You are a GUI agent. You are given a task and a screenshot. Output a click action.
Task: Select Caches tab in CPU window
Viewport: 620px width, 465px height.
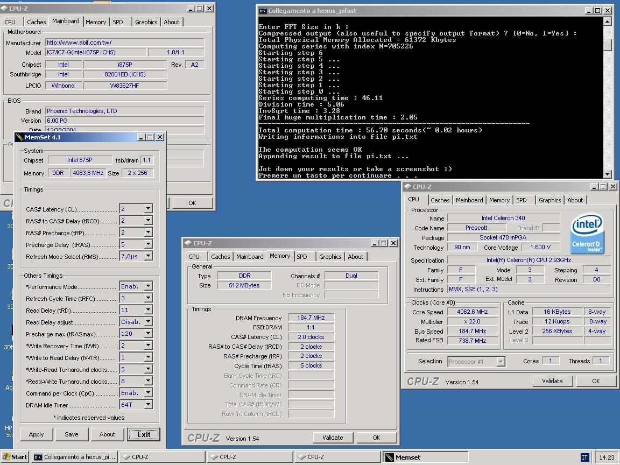[440, 200]
